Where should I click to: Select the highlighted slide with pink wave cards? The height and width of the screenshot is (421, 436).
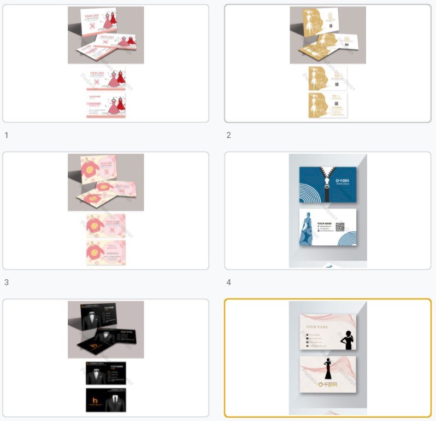click(328, 358)
